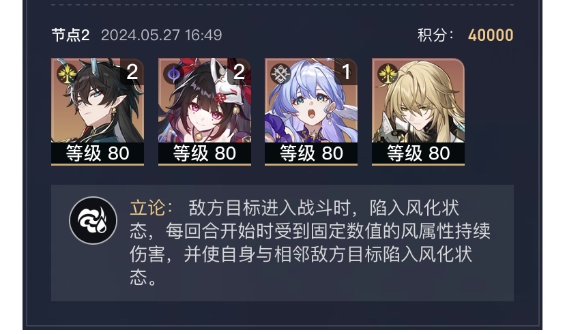Click the 等级 80 label under Dan Heng
This screenshot has height=334, width=565.
point(98,153)
